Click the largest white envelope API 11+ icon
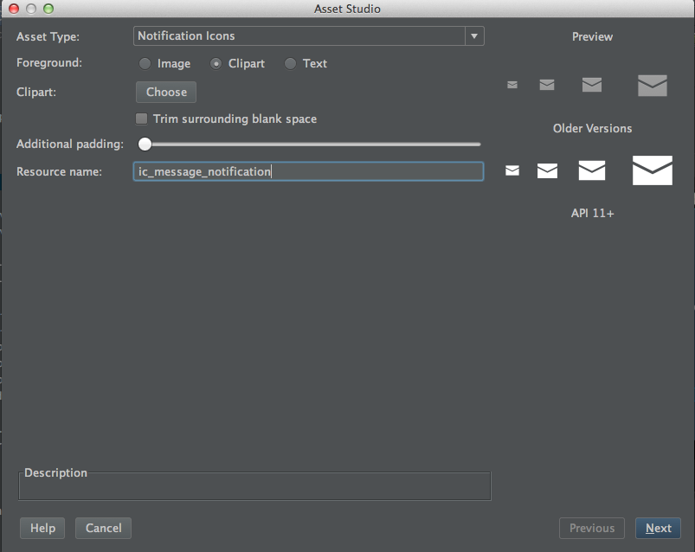695x552 pixels. click(x=653, y=170)
